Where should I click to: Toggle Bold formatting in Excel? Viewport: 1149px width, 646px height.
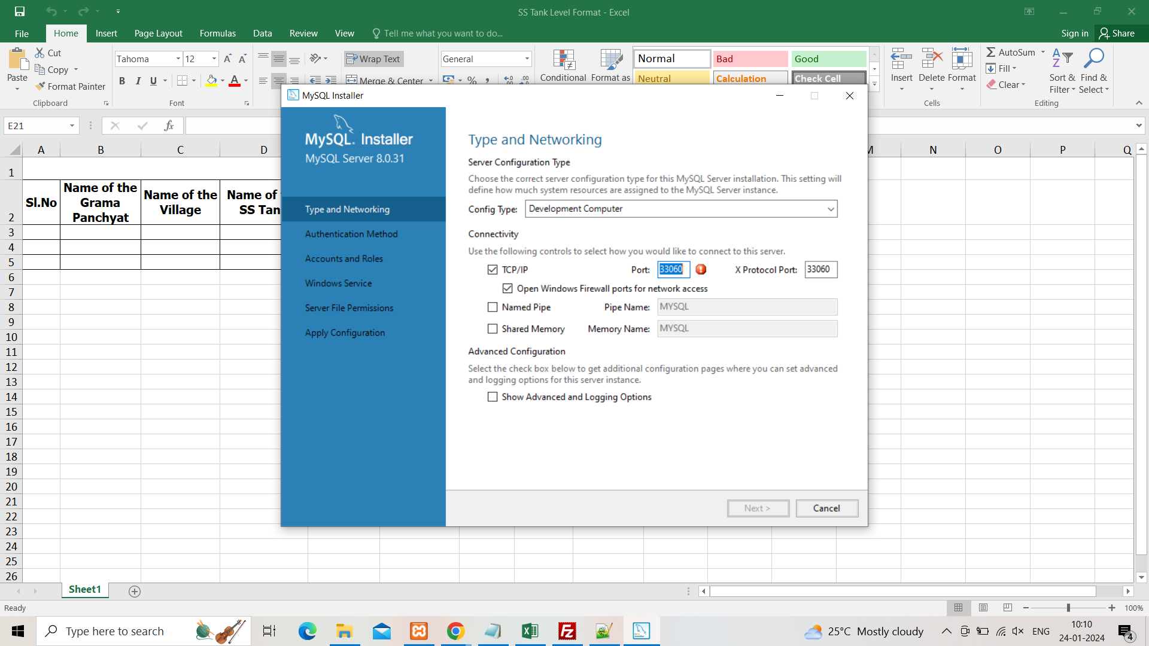click(x=122, y=81)
